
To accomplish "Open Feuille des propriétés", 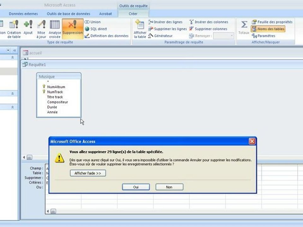I will [272, 22].
